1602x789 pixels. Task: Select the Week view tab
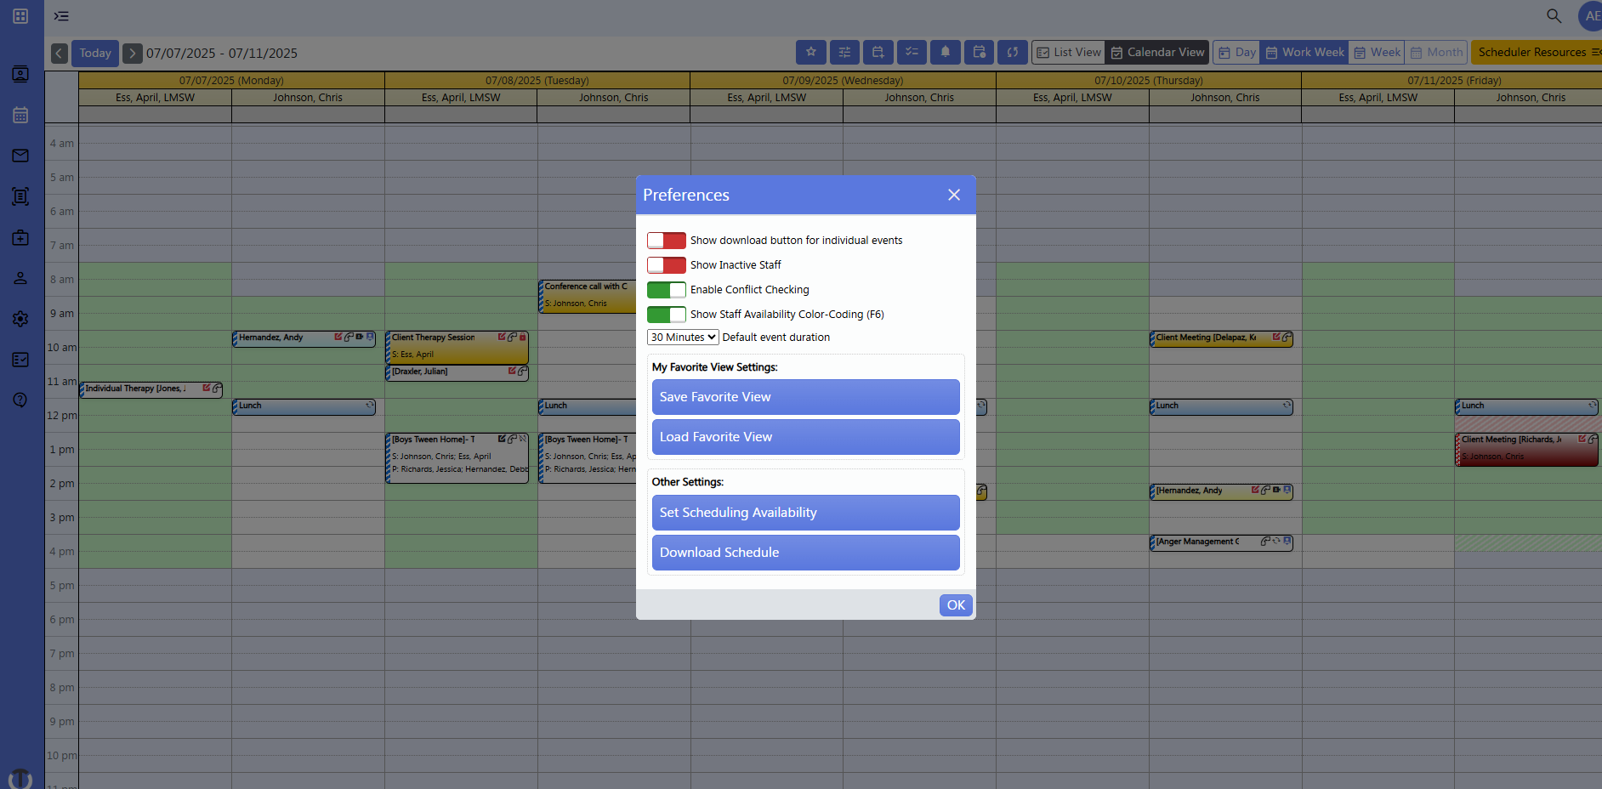coord(1377,52)
